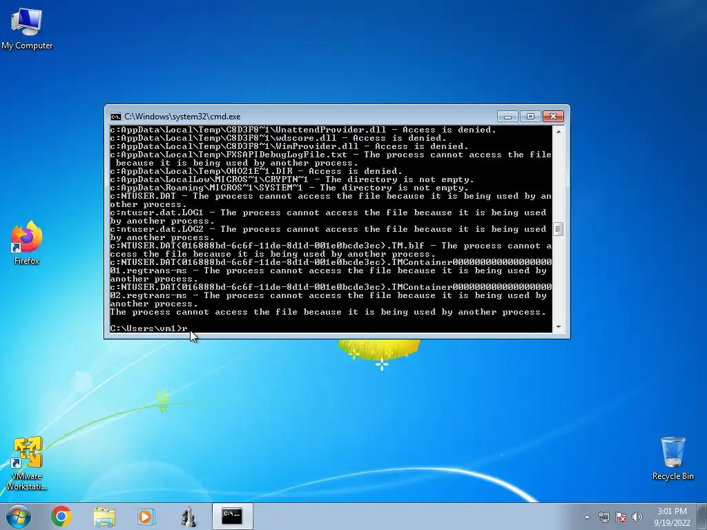Open the My Computer desktop icon

[x=27, y=28]
